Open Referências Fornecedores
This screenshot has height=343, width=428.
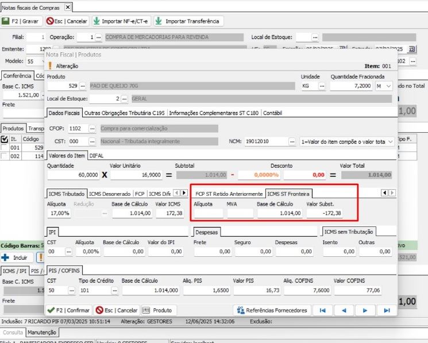coord(273,310)
